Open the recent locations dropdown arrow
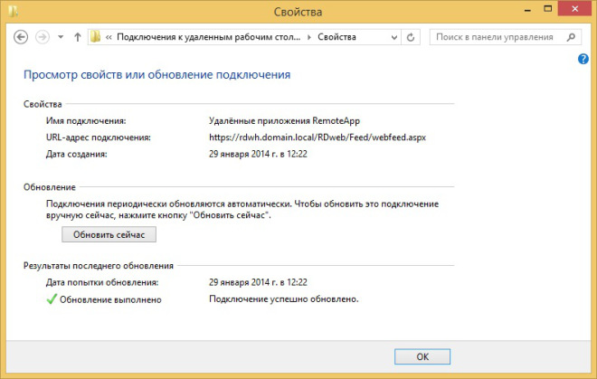Viewport: 597px width, 379px height. [x=61, y=38]
